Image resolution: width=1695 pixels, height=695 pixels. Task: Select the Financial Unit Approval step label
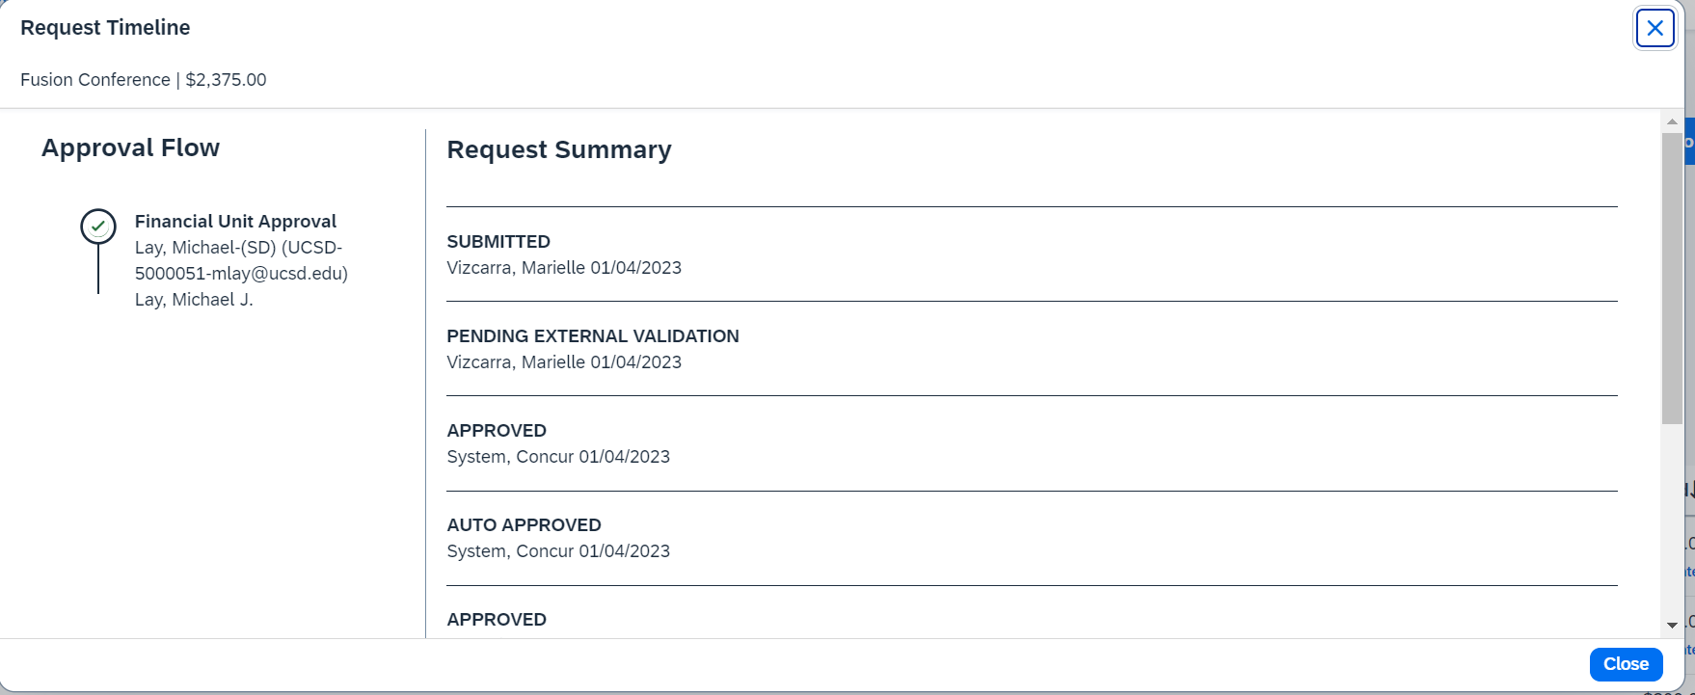235,222
